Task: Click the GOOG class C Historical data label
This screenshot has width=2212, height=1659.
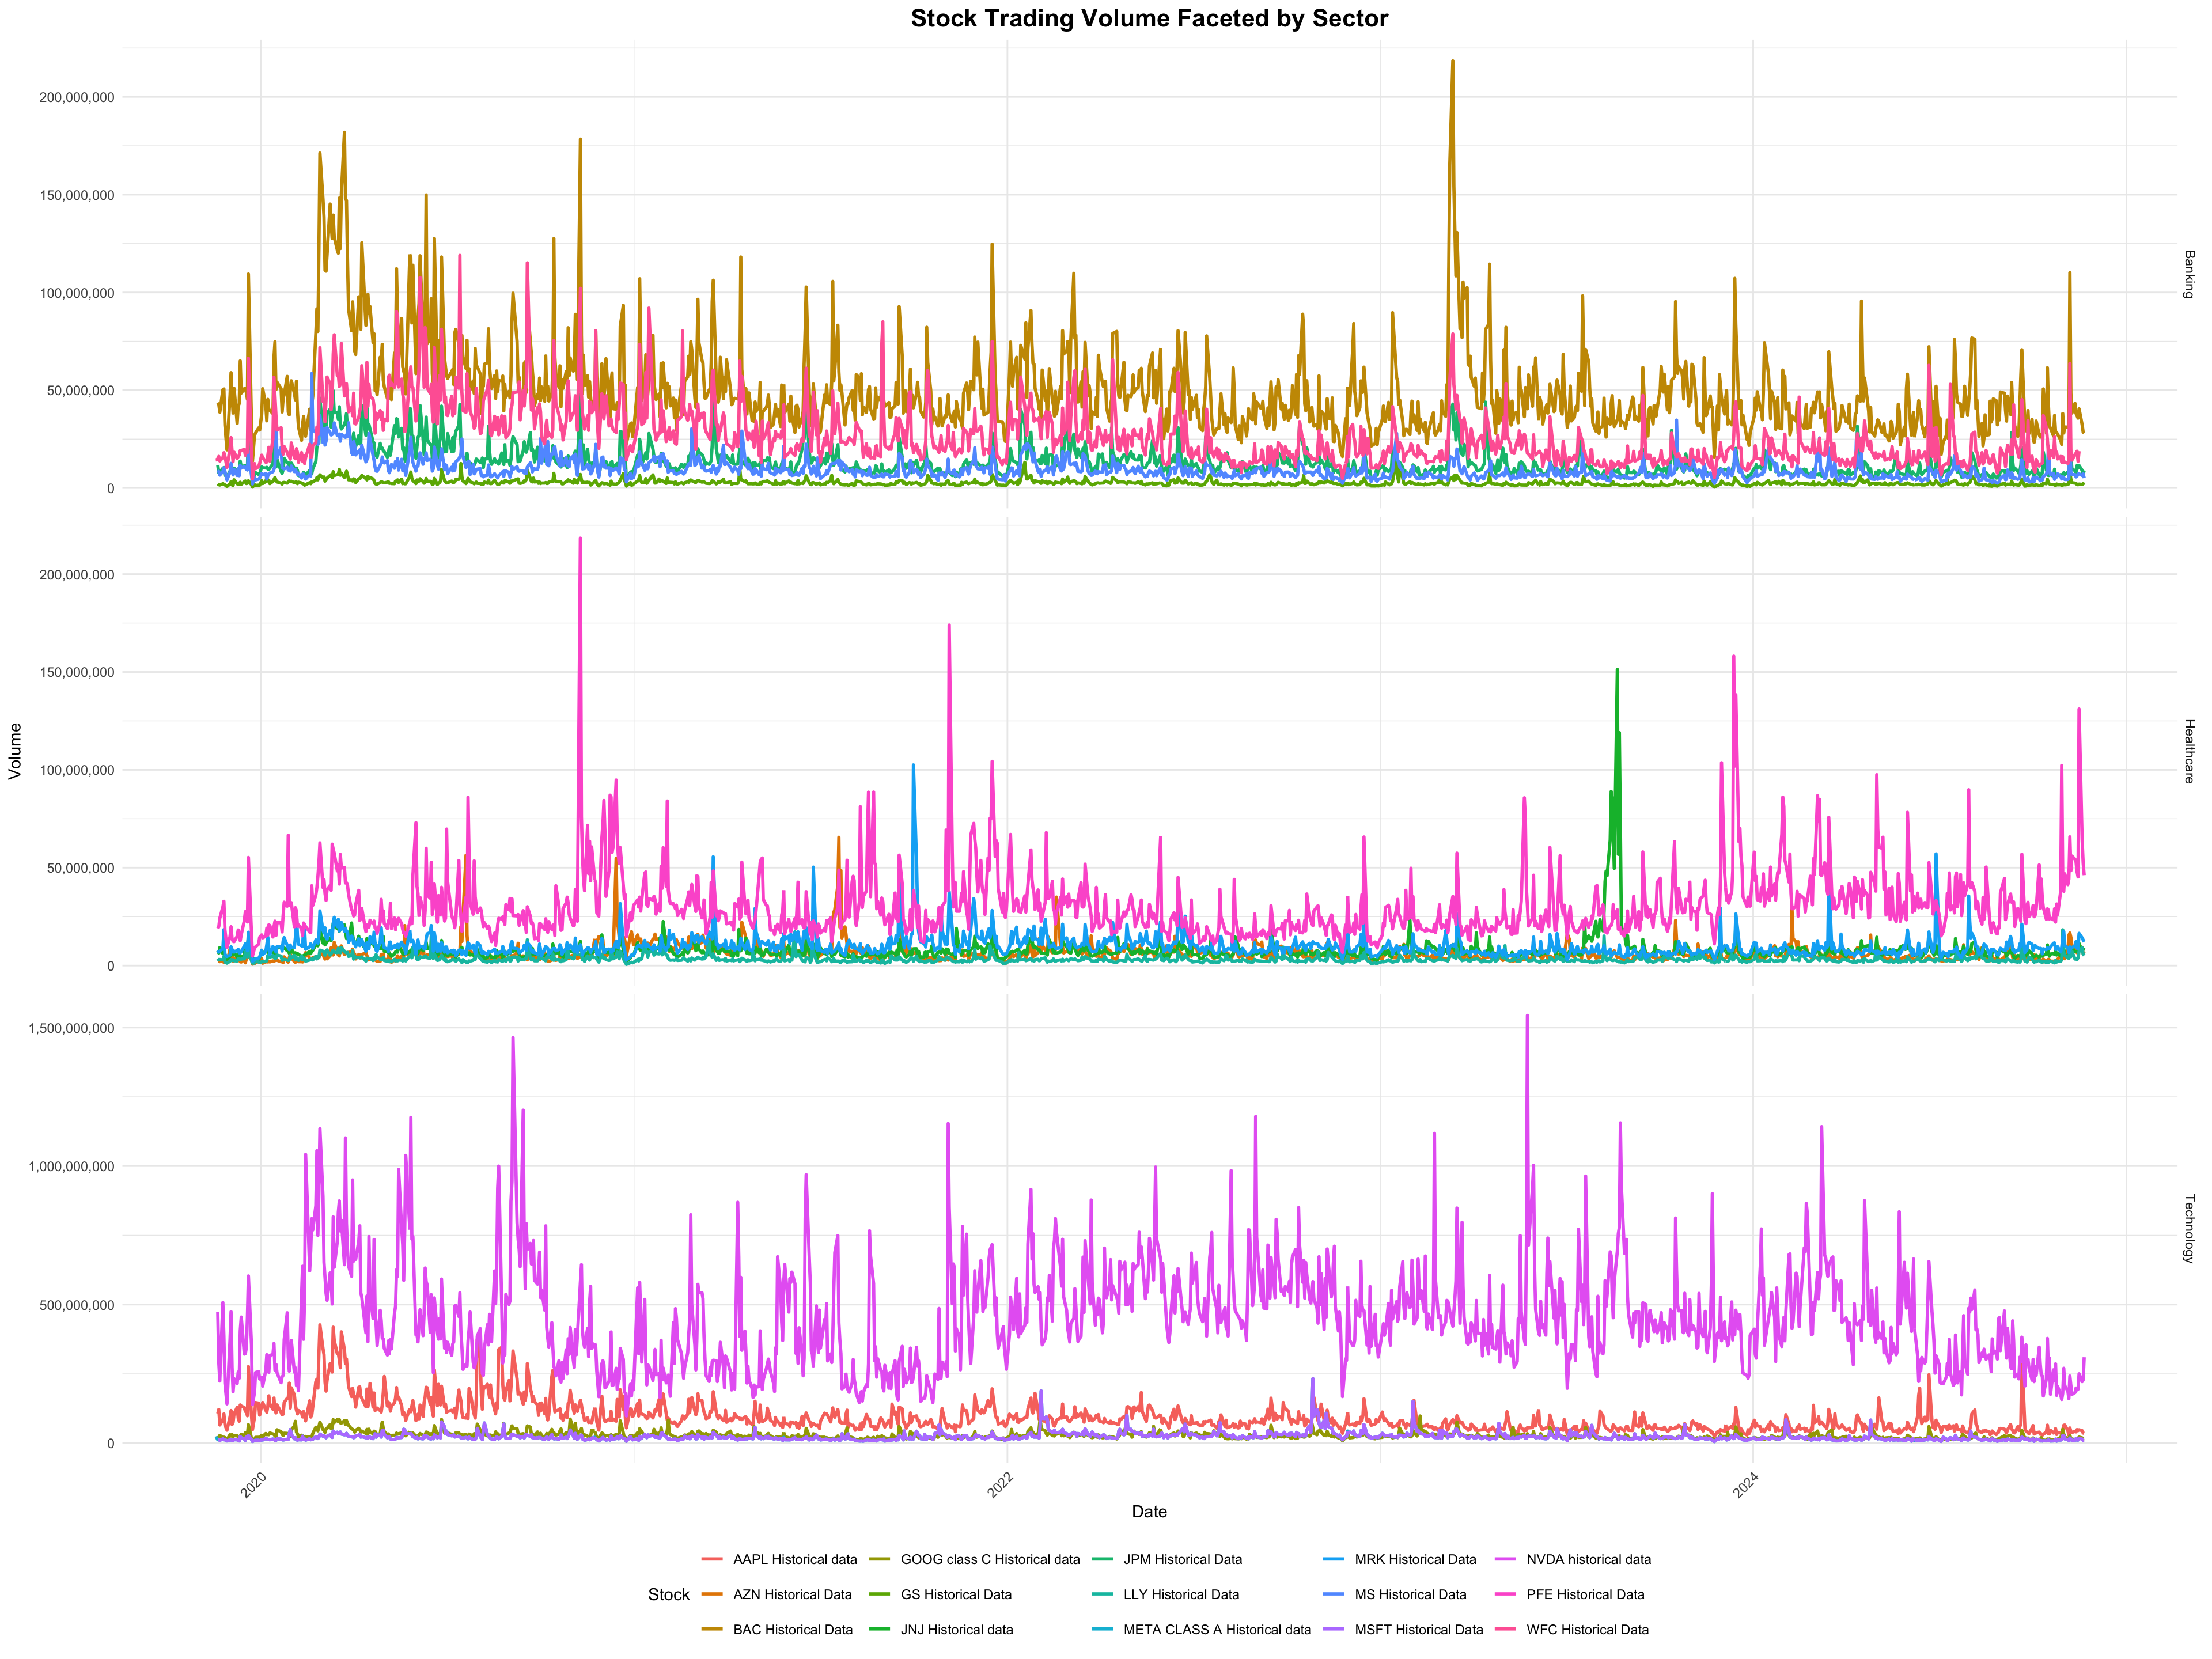Action: click(990, 1559)
